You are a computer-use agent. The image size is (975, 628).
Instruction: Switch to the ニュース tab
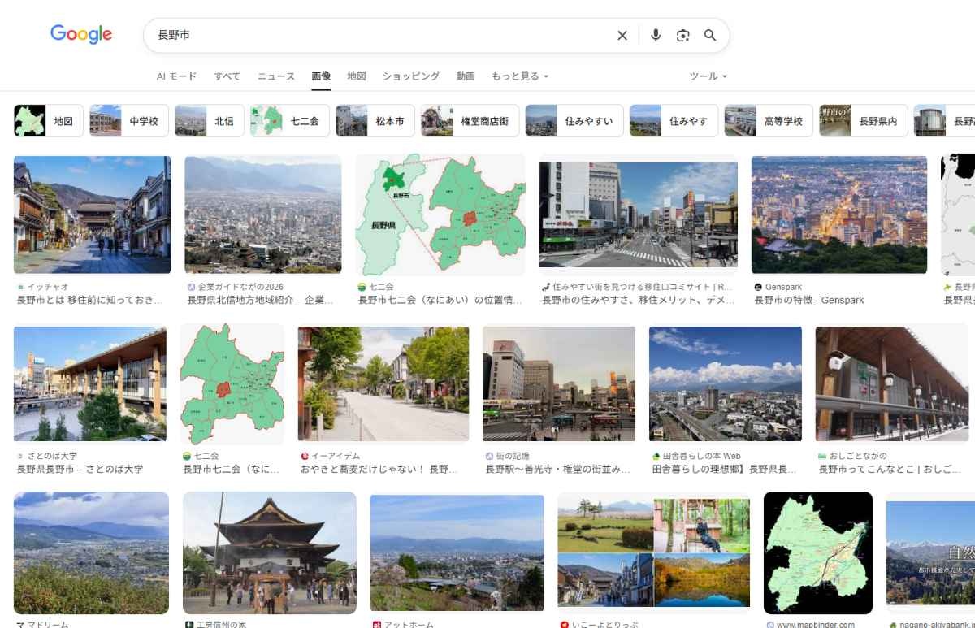[x=276, y=76]
